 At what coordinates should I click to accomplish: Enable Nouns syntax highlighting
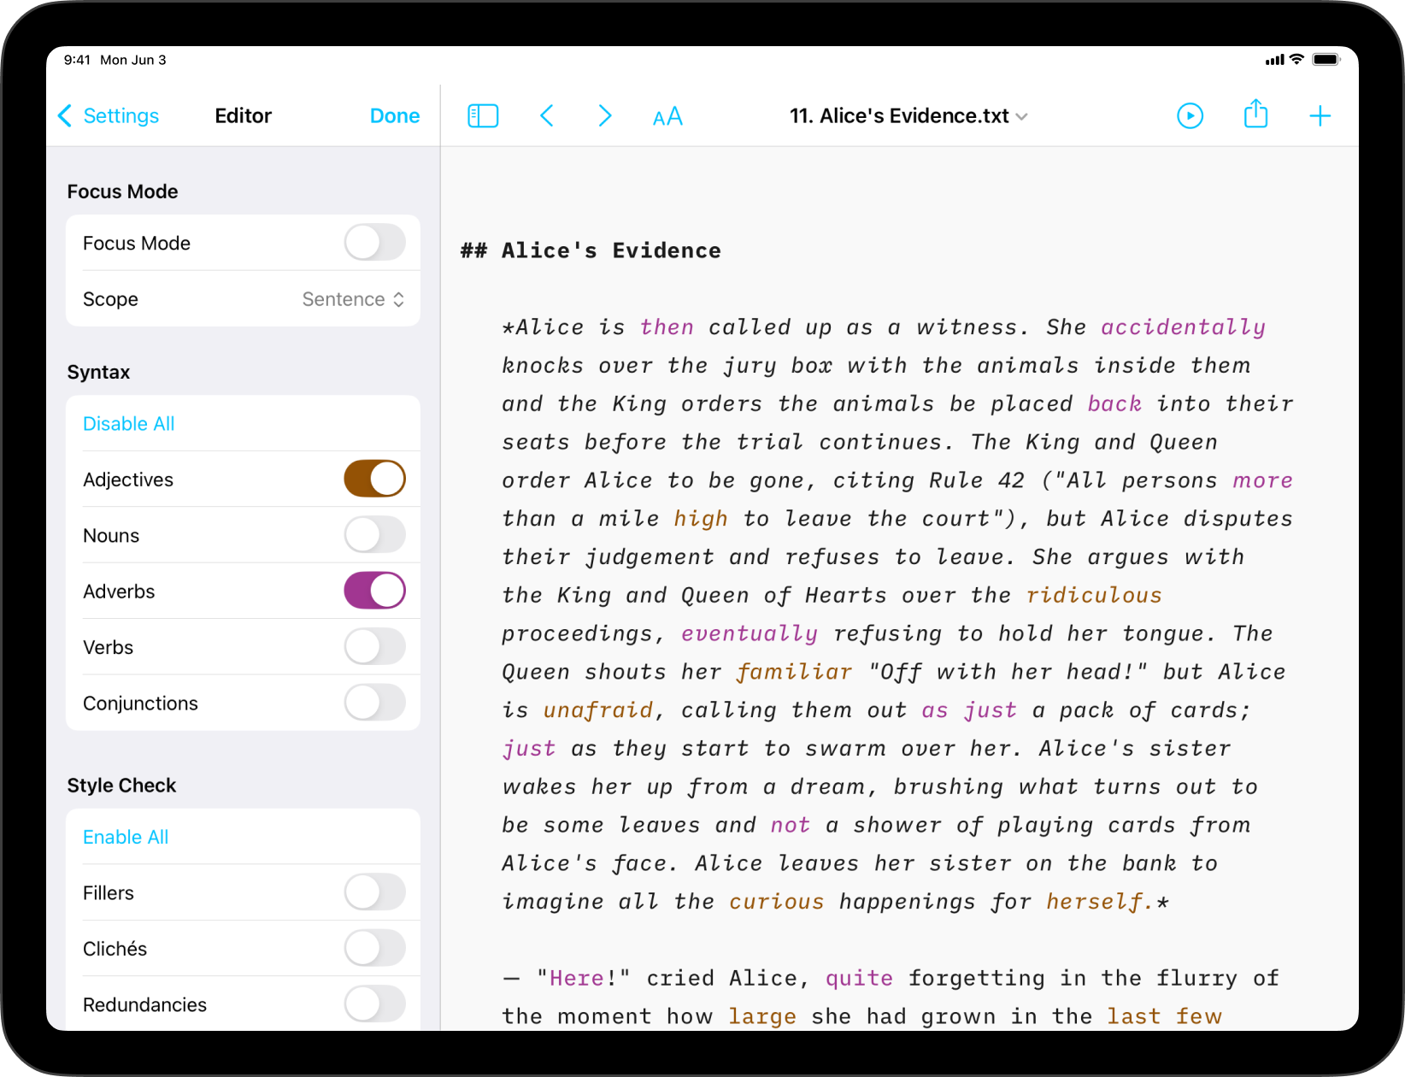[x=374, y=536]
